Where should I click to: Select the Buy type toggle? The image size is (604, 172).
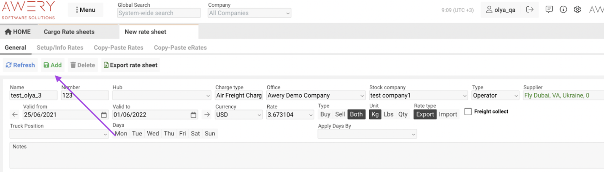(325, 114)
